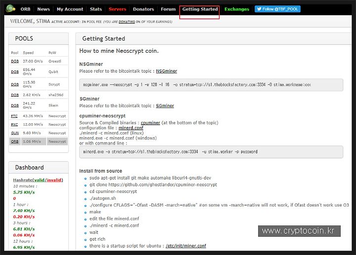356x255 pixels.
Task: Open the News page
Action: 44,9
